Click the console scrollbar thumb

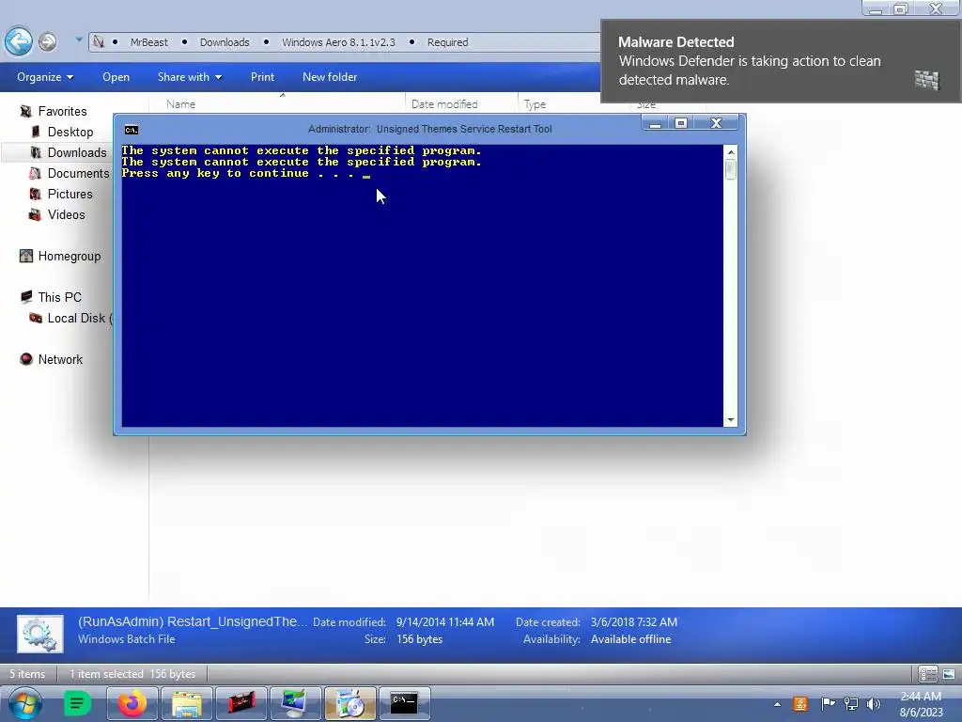(x=730, y=169)
